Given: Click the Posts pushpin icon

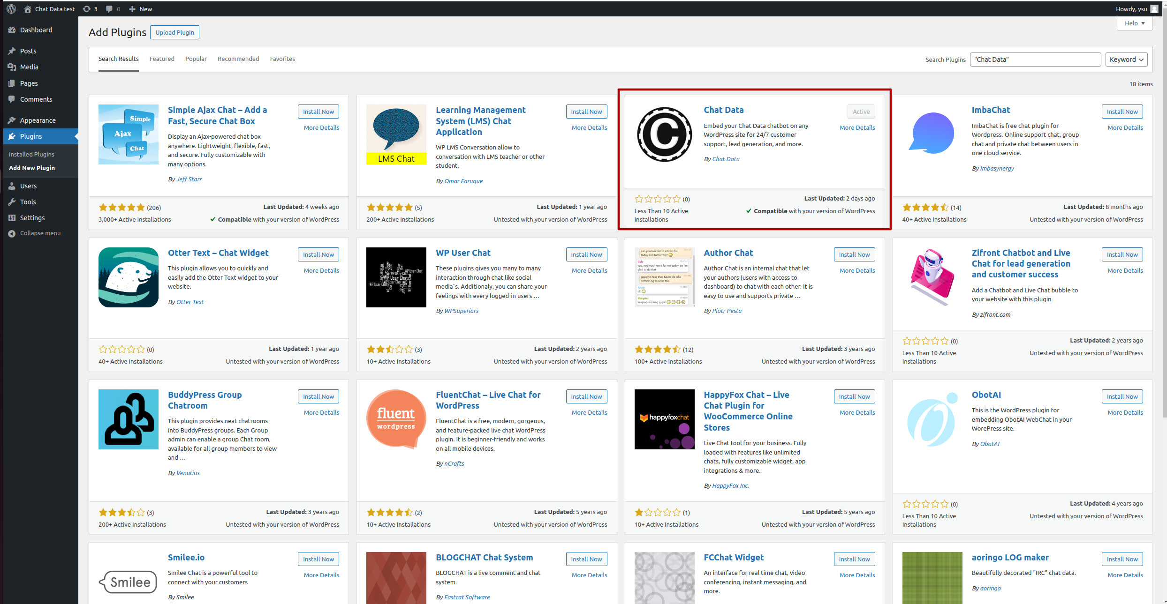Looking at the screenshot, I should (x=12, y=51).
